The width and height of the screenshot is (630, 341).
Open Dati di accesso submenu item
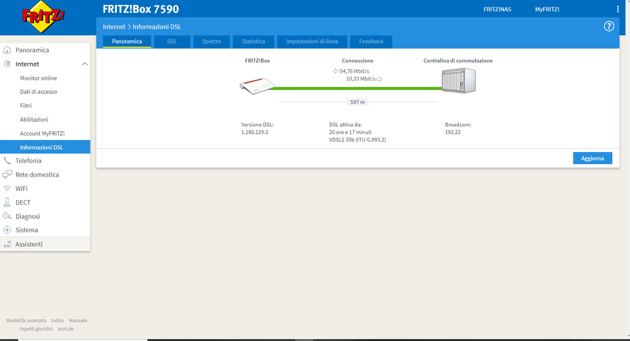tap(39, 92)
